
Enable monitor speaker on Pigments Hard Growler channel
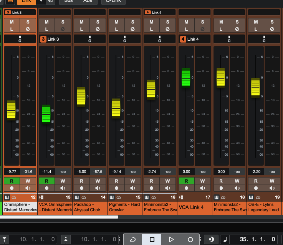click(133, 188)
